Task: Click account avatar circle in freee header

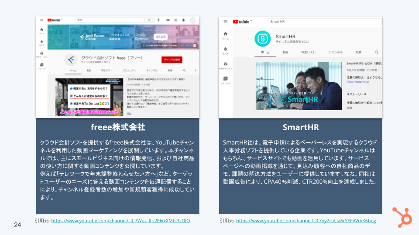Action: coord(192,20)
